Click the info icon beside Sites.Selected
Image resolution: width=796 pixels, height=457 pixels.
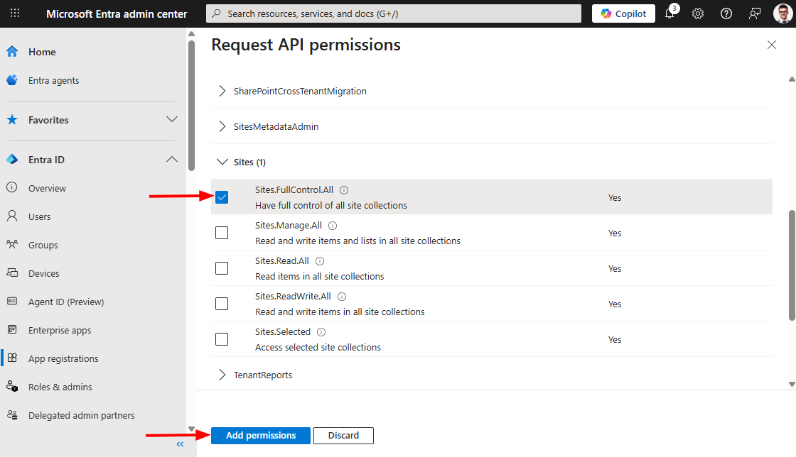[321, 332]
